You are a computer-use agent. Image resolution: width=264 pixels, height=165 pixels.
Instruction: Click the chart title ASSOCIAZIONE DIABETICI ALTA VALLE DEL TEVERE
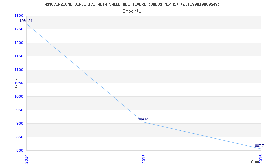[x=132, y=4]
